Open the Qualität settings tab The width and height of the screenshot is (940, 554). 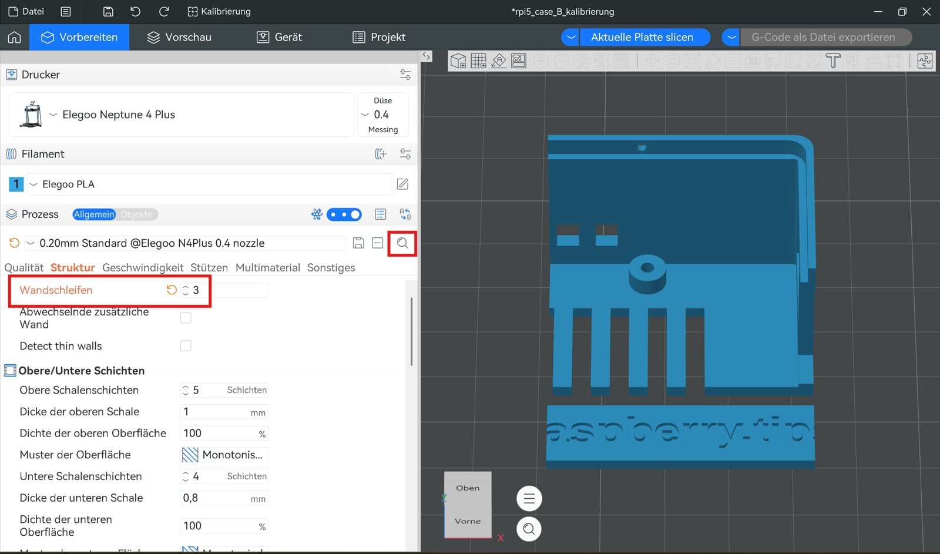(x=24, y=267)
